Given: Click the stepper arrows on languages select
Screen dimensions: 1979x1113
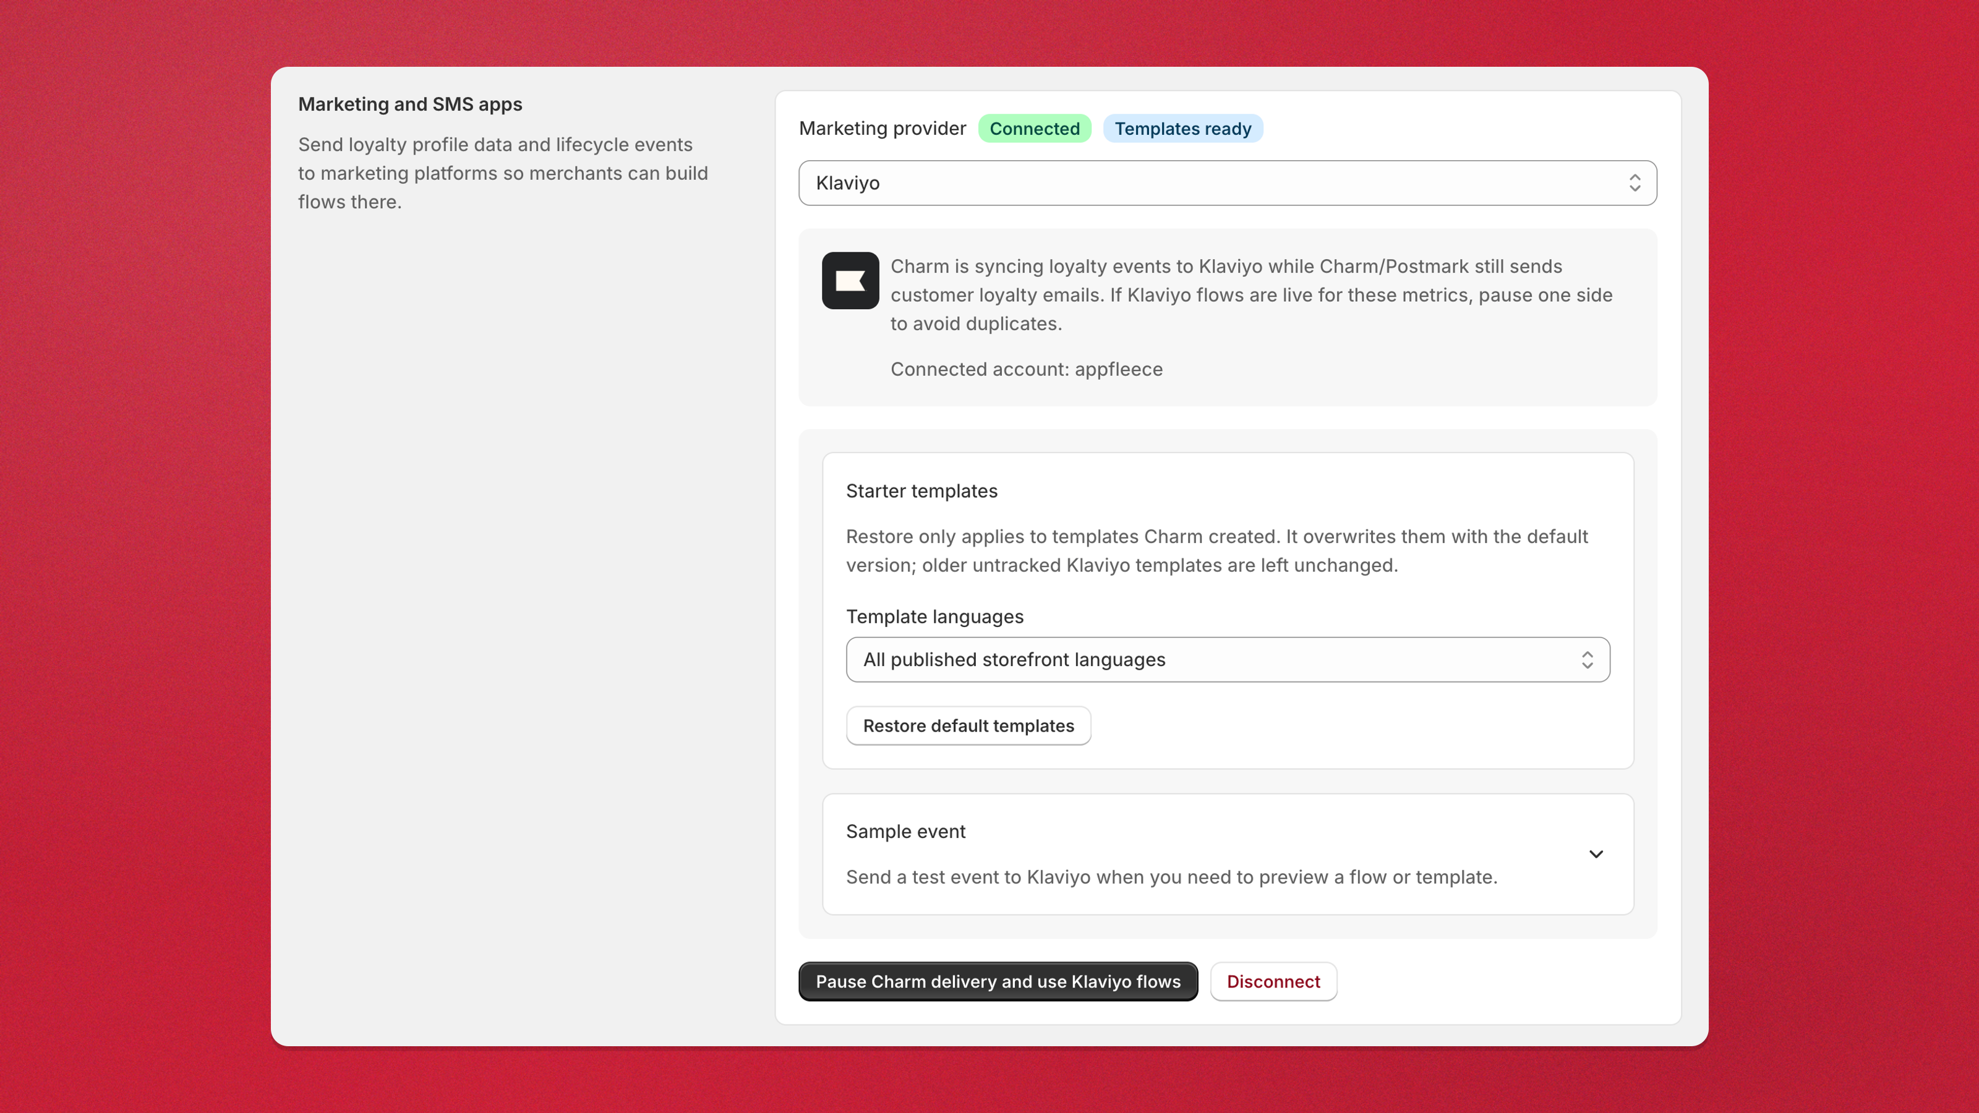Looking at the screenshot, I should pyautogui.click(x=1587, y=660).
